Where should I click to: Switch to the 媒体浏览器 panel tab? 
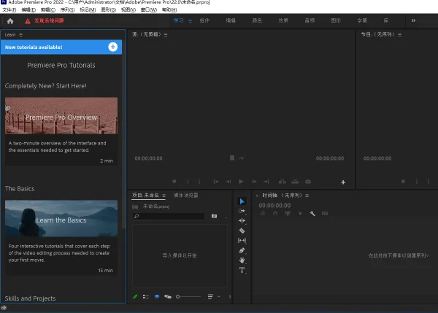185,196
